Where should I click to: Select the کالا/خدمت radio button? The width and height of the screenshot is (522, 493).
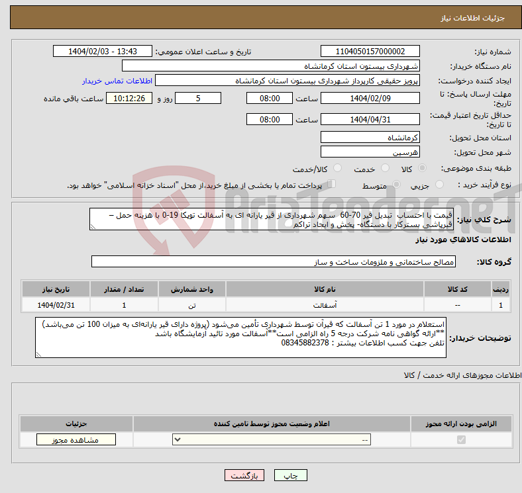pos(338,168)
